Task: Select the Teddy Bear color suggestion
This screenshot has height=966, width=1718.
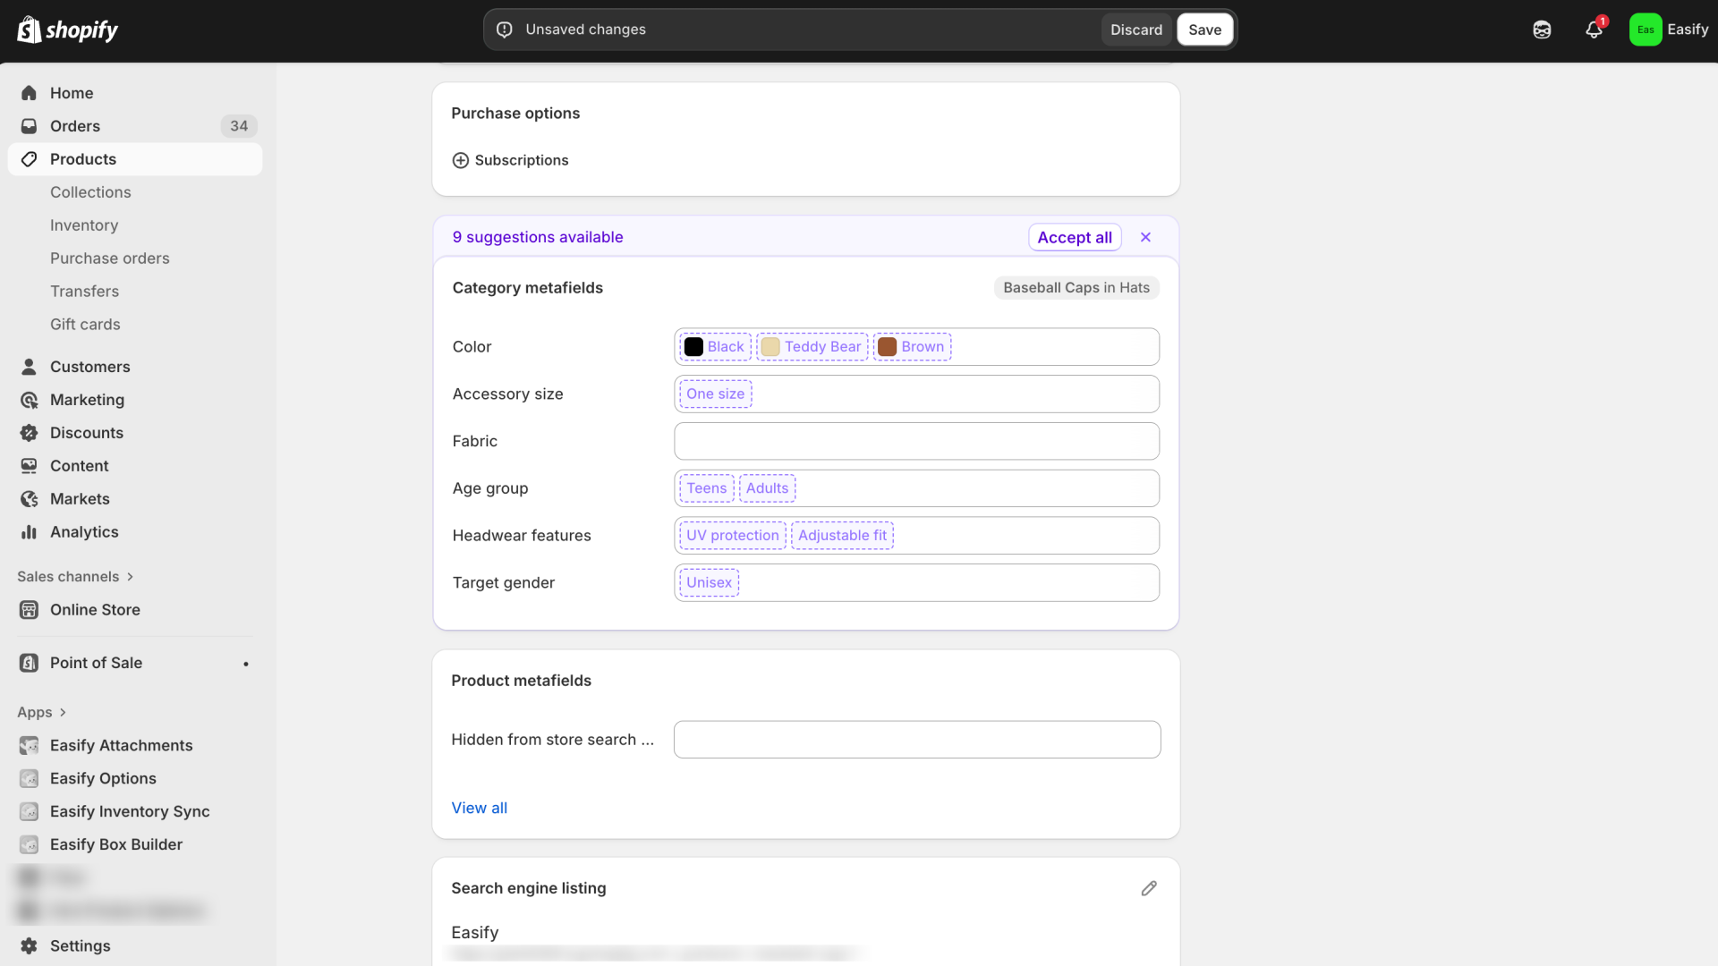Action: (812, 347)
